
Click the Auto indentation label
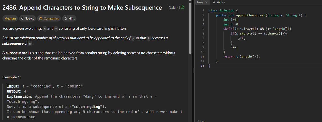tap(221, 2)
